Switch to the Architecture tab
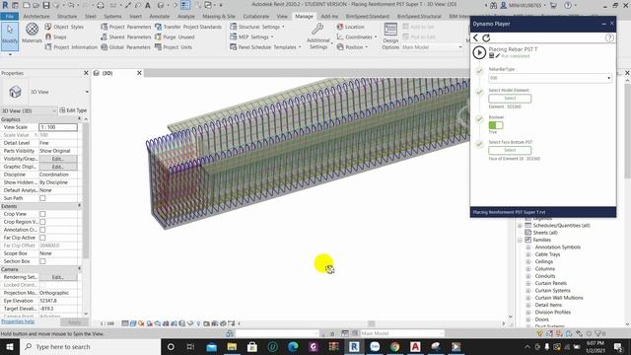This screenshot has width=631, height=355. click(x=36, y=16)
